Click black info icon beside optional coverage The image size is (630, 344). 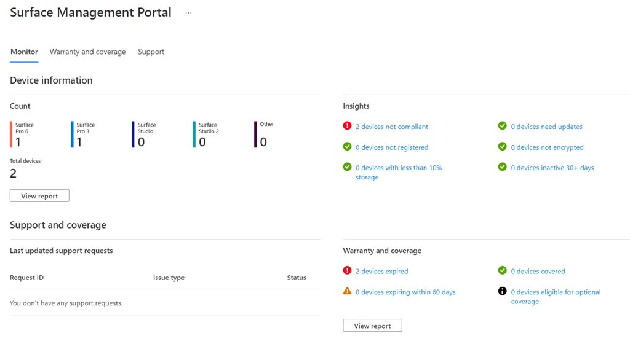[503, 291]
